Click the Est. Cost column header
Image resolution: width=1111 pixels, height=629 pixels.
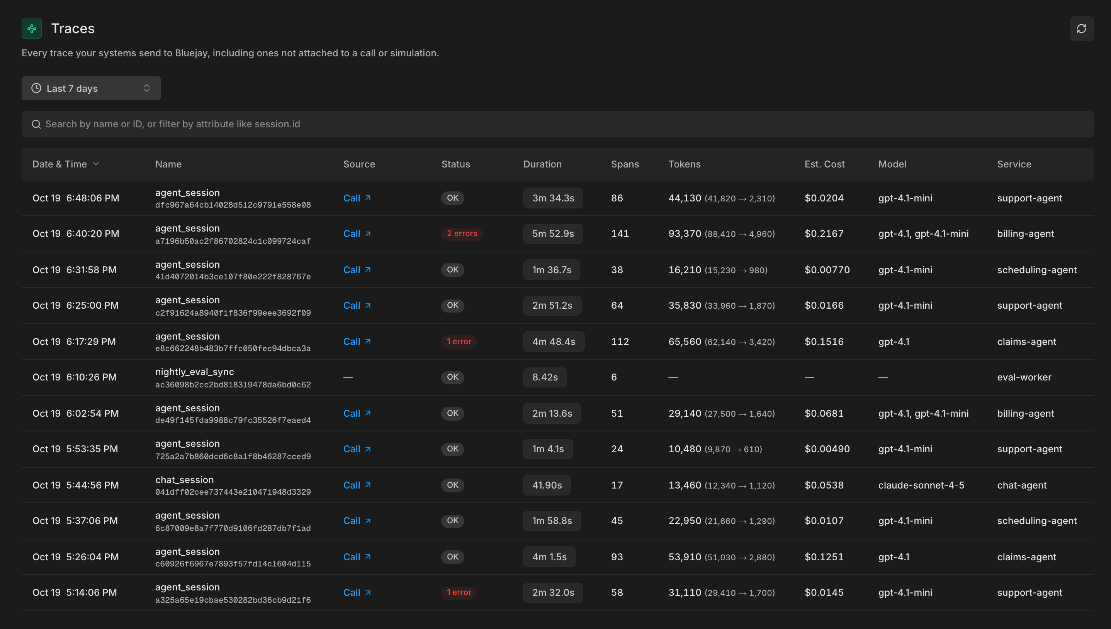click(824, 164)
